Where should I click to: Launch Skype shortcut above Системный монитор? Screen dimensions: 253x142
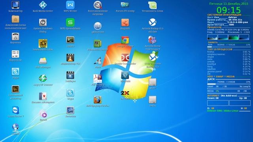click(x=15, y=72)
